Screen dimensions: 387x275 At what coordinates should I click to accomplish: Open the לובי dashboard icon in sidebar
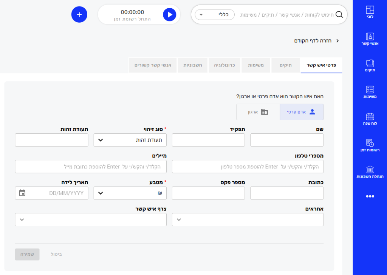point(370,12)
